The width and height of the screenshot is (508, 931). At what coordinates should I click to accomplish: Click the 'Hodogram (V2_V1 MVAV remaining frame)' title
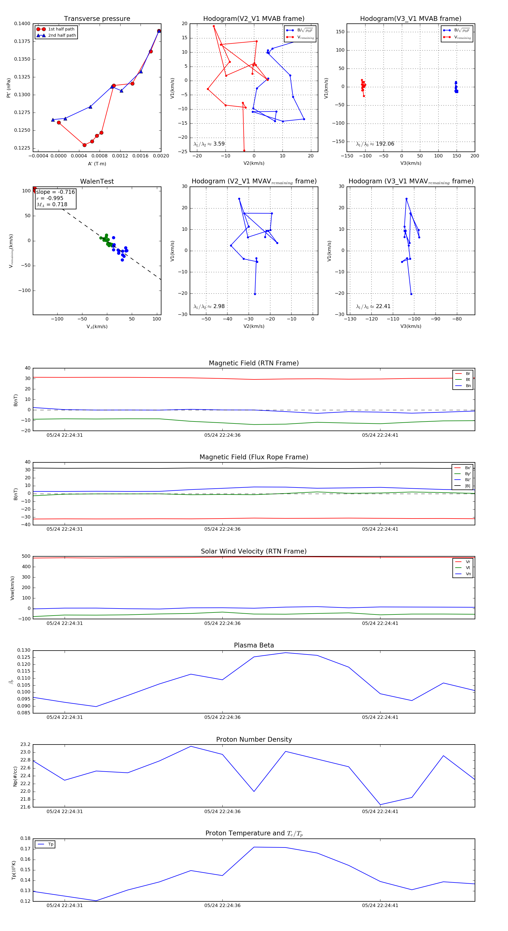coord(254,181)
